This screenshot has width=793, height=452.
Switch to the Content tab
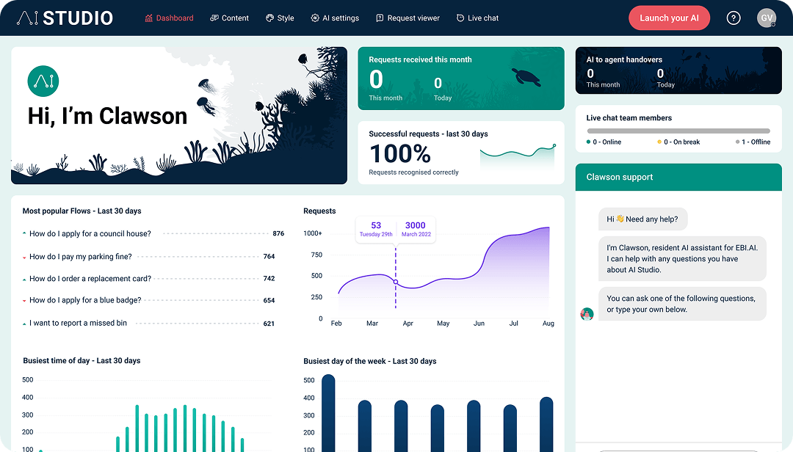229,18
